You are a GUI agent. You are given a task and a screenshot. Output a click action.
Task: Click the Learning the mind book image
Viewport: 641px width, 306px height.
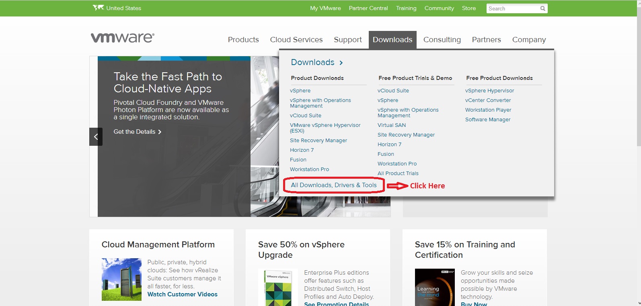click(435, 288)
